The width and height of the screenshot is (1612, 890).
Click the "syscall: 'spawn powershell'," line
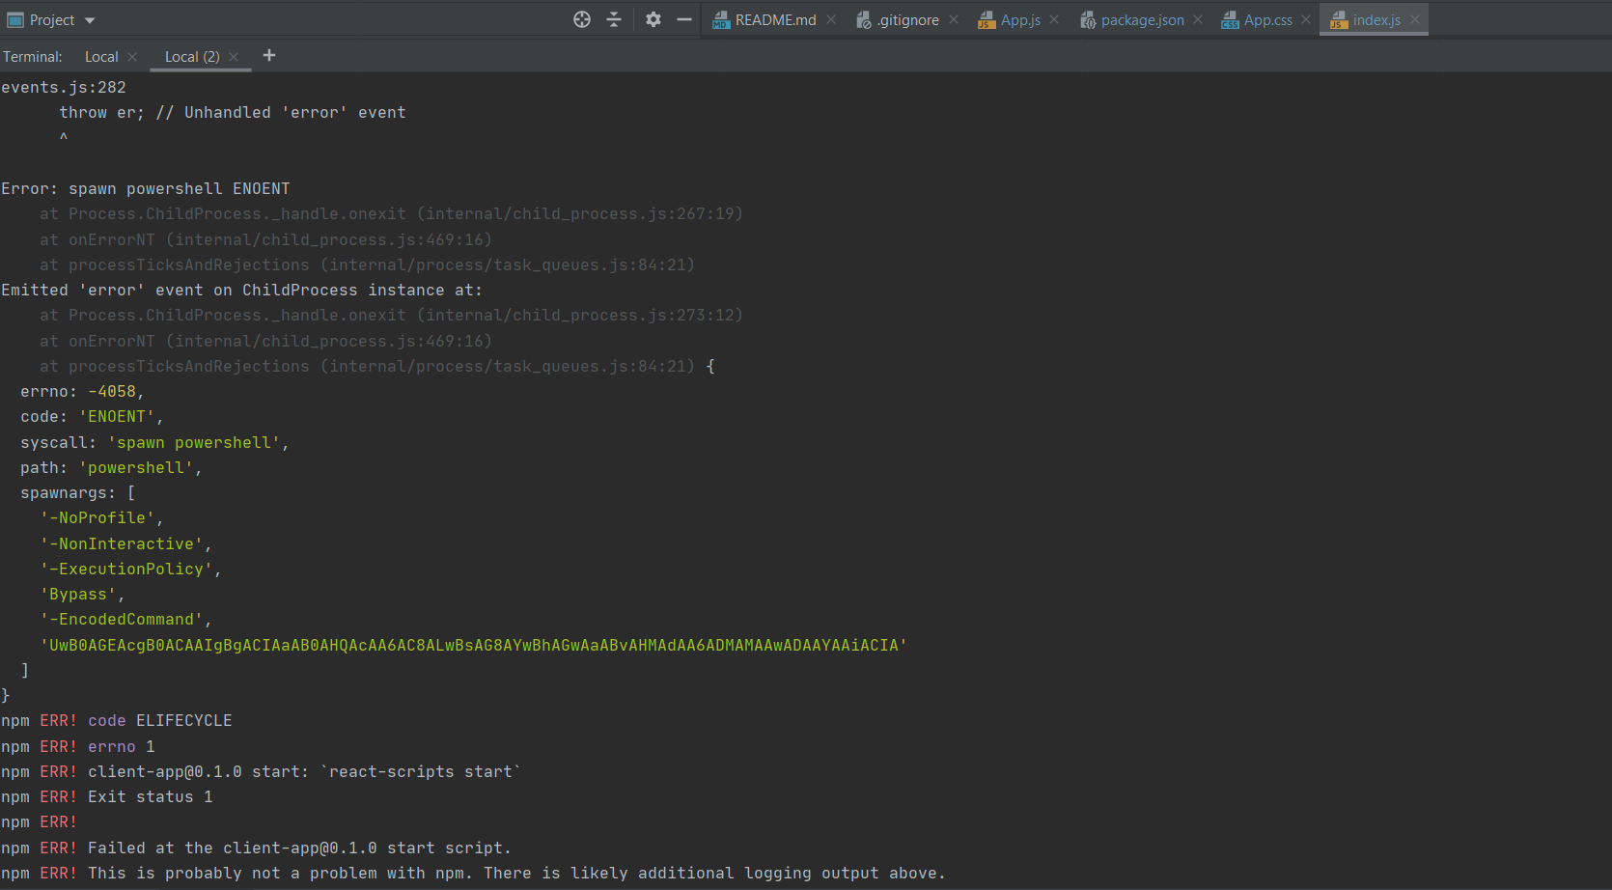(x=154, y=443)
